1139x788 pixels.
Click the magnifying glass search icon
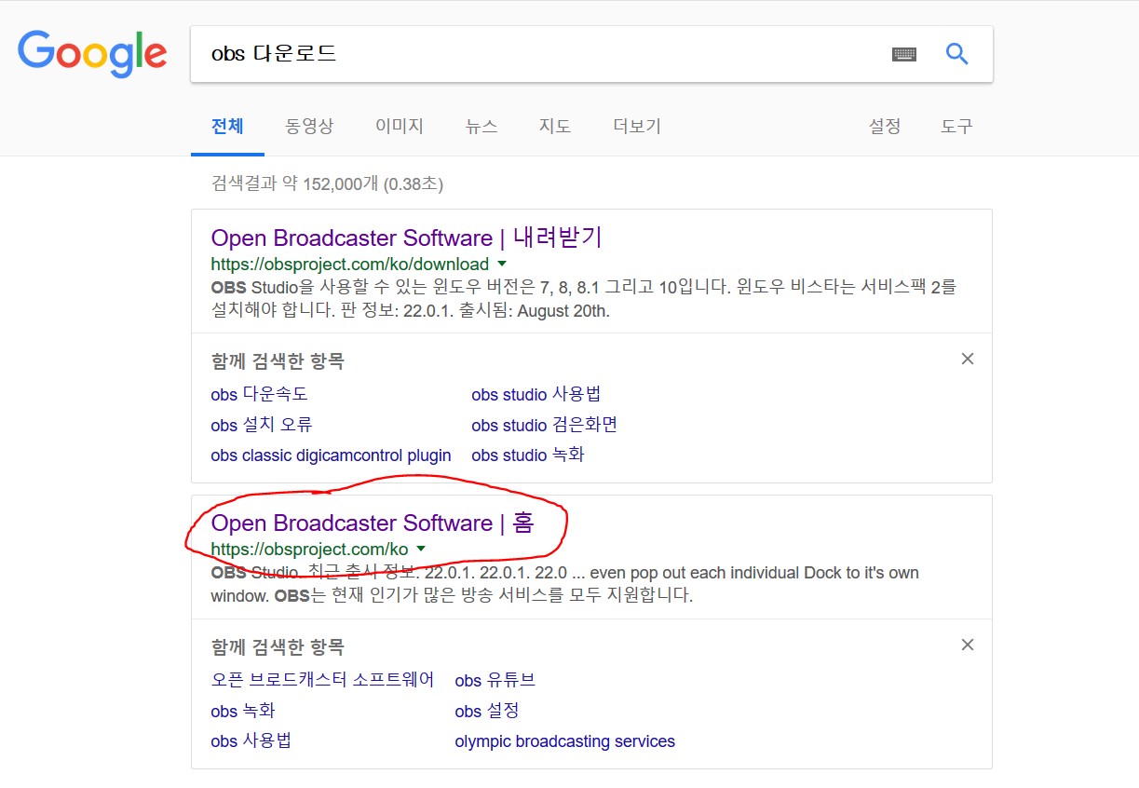(x=957, y=54)
